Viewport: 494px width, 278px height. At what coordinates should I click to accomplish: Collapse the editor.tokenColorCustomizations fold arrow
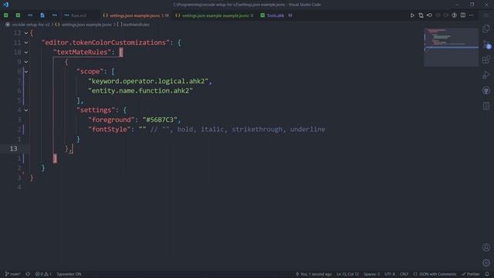click(26, 42)
